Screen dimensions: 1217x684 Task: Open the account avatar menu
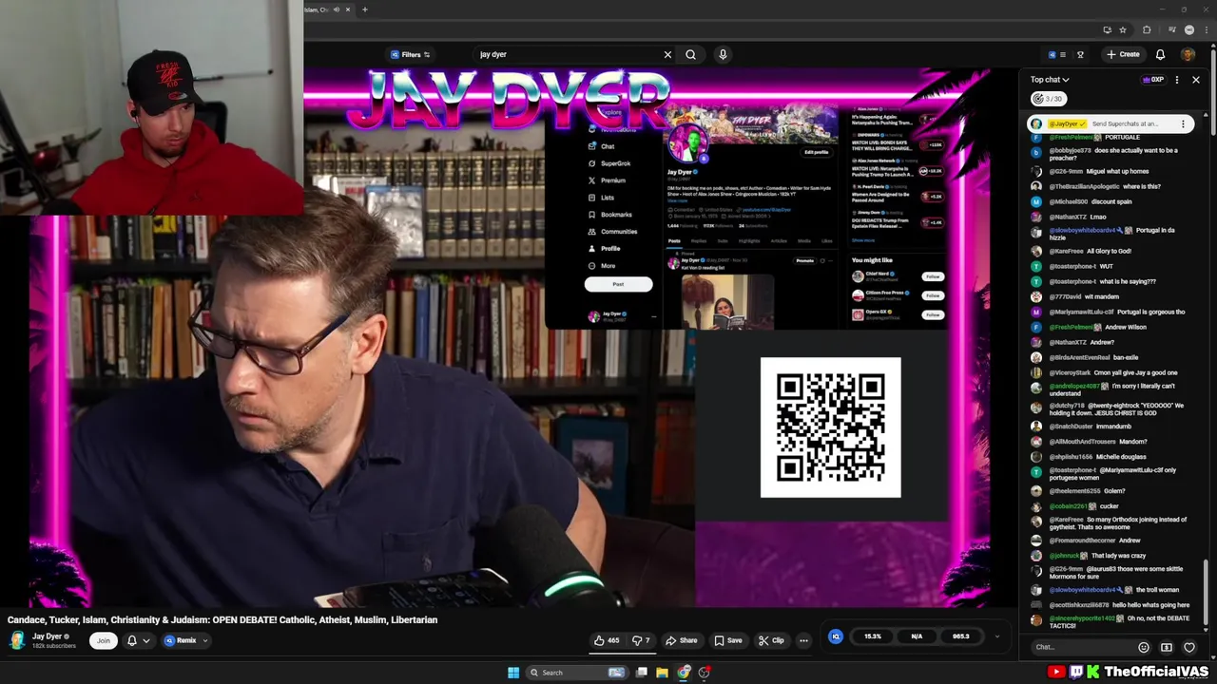(1188, 54)
